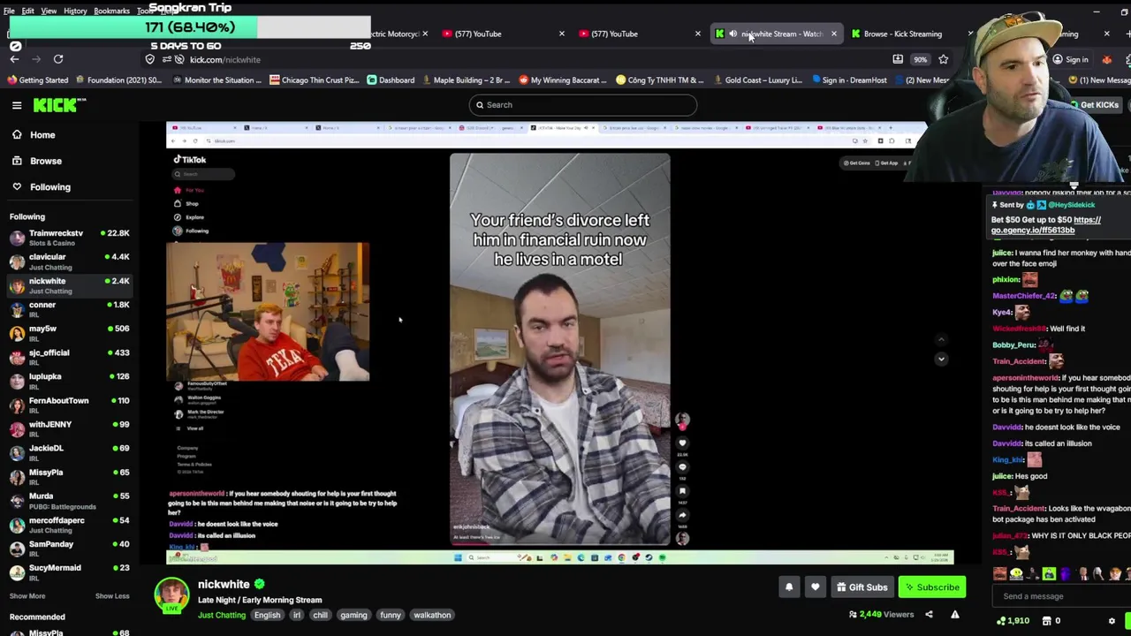Collapse Following list with Show Less
Image resolution: width=1131 pixels, height=636 pixels.
112,596
